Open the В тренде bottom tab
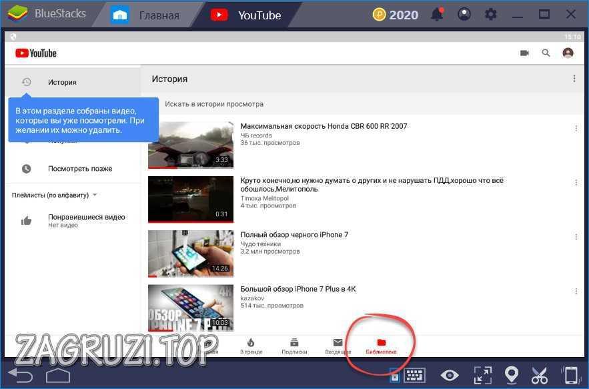Screen dimensions: 589x389 (251, 346)
